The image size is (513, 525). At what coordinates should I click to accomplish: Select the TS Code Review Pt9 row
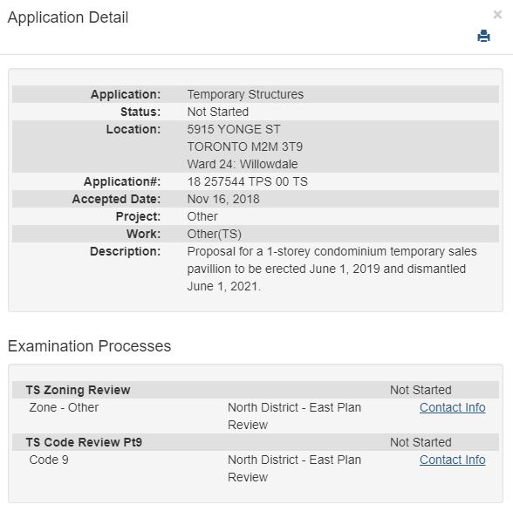(256, 442)
